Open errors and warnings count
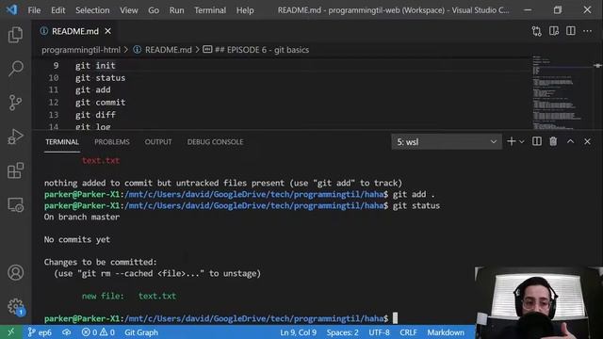 [98, 332]
